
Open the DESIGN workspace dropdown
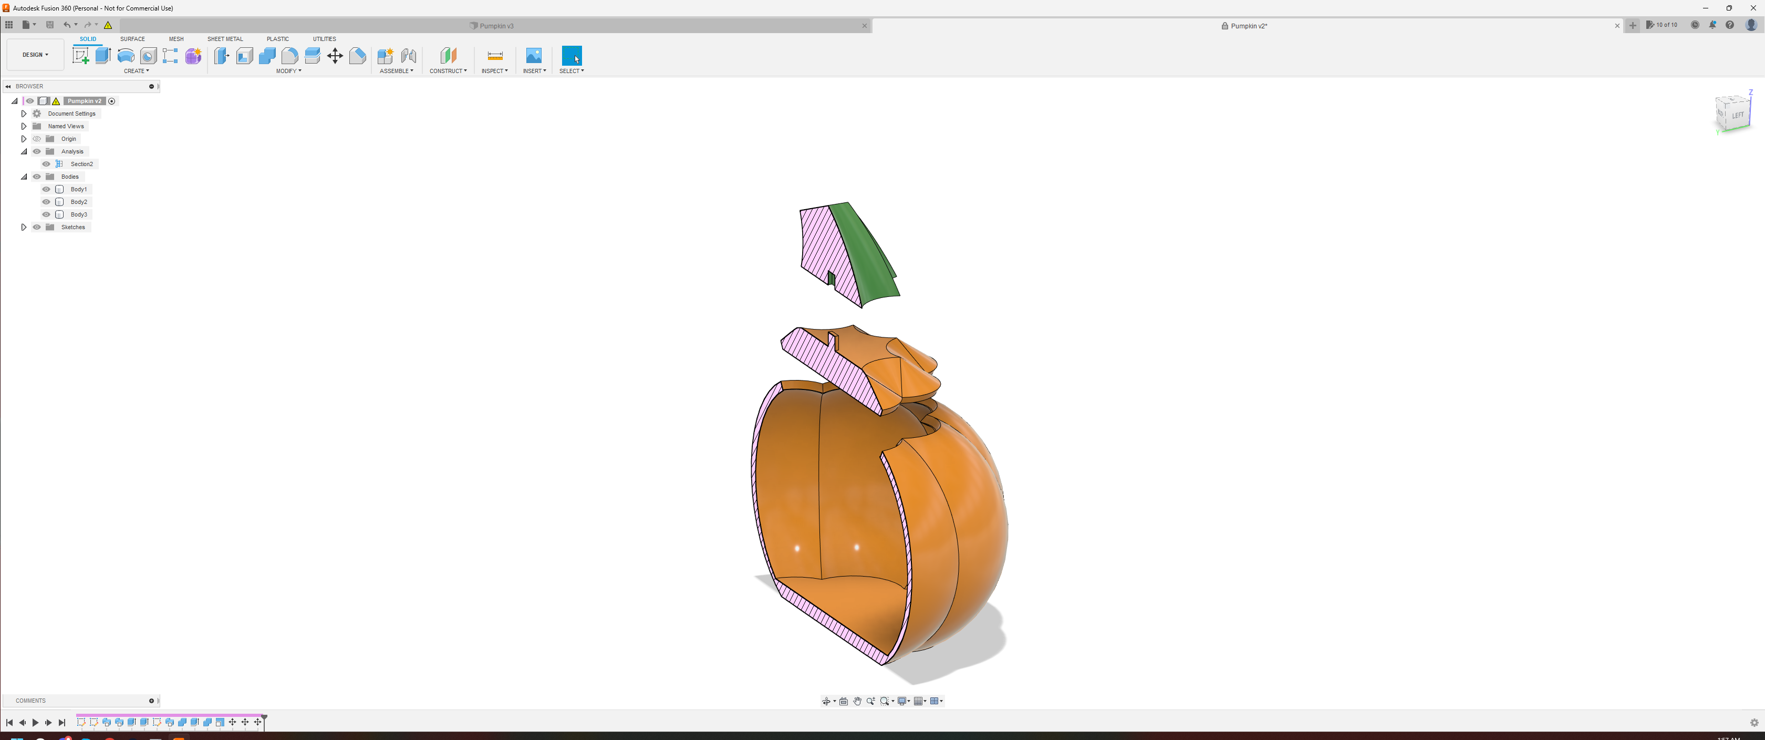[x=35, y=55]
